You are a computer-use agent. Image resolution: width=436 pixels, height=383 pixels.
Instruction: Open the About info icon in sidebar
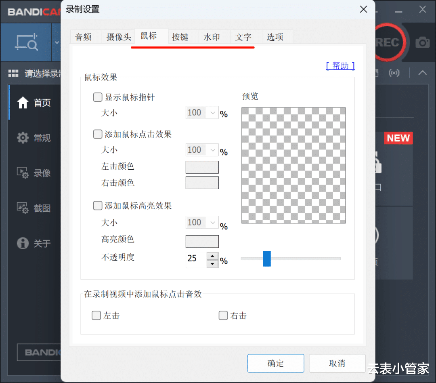23,243
